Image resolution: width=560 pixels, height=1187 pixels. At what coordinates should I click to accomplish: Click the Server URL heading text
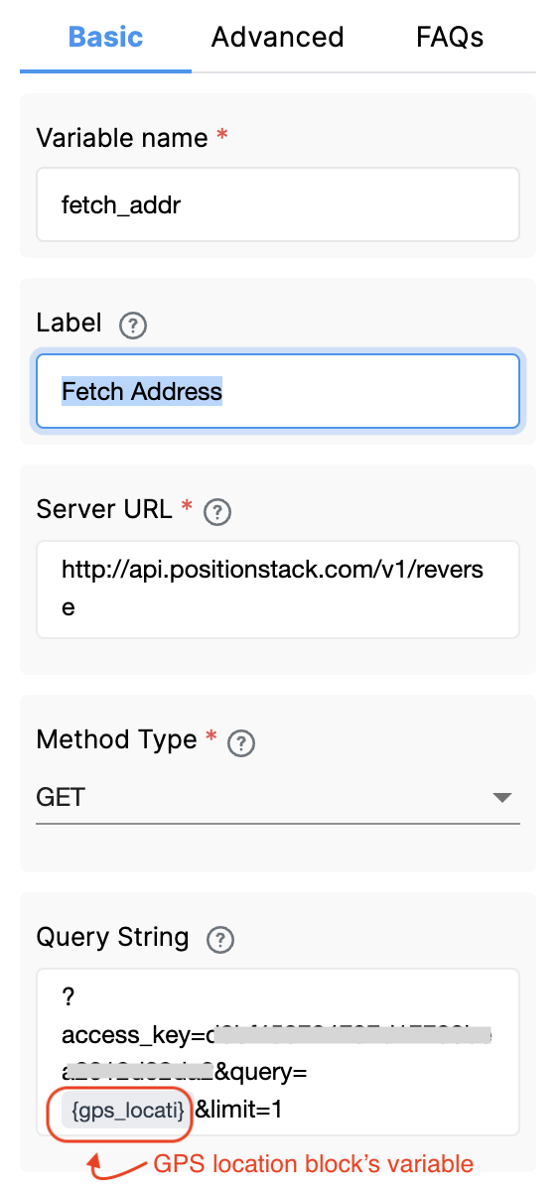click(104, 509)
